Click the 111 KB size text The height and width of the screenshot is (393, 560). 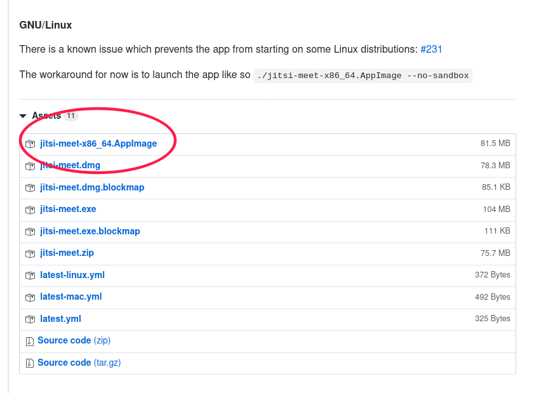pos(497,231)
